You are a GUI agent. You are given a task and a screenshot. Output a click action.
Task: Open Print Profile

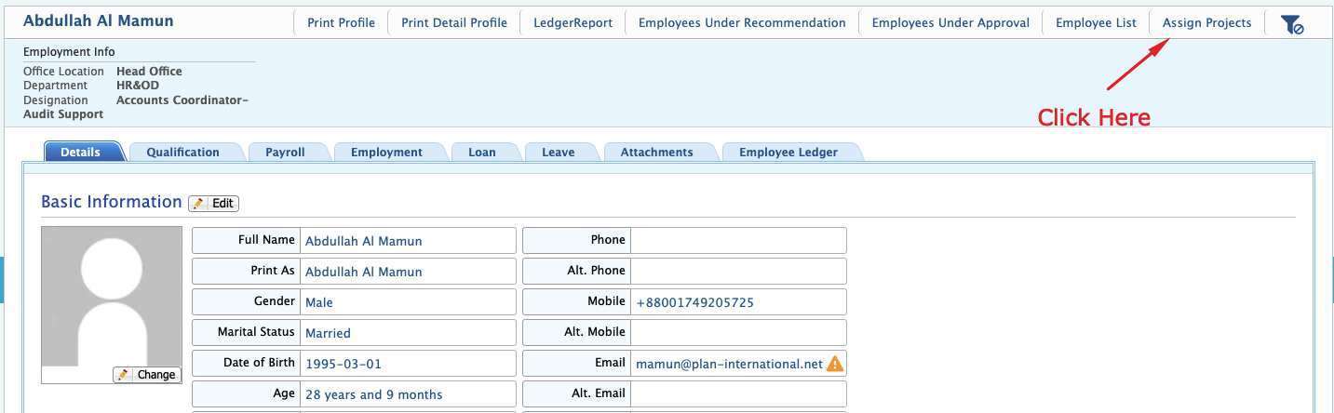(x=341, y=23)
